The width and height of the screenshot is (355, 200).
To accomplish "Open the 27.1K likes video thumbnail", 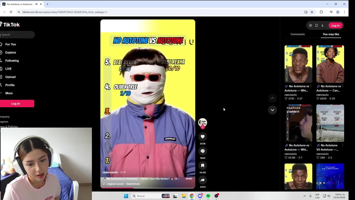I will [298, 64].
